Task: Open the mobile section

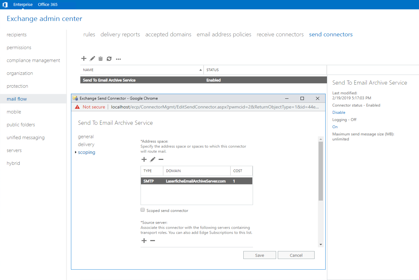Action: pos(14,112)
